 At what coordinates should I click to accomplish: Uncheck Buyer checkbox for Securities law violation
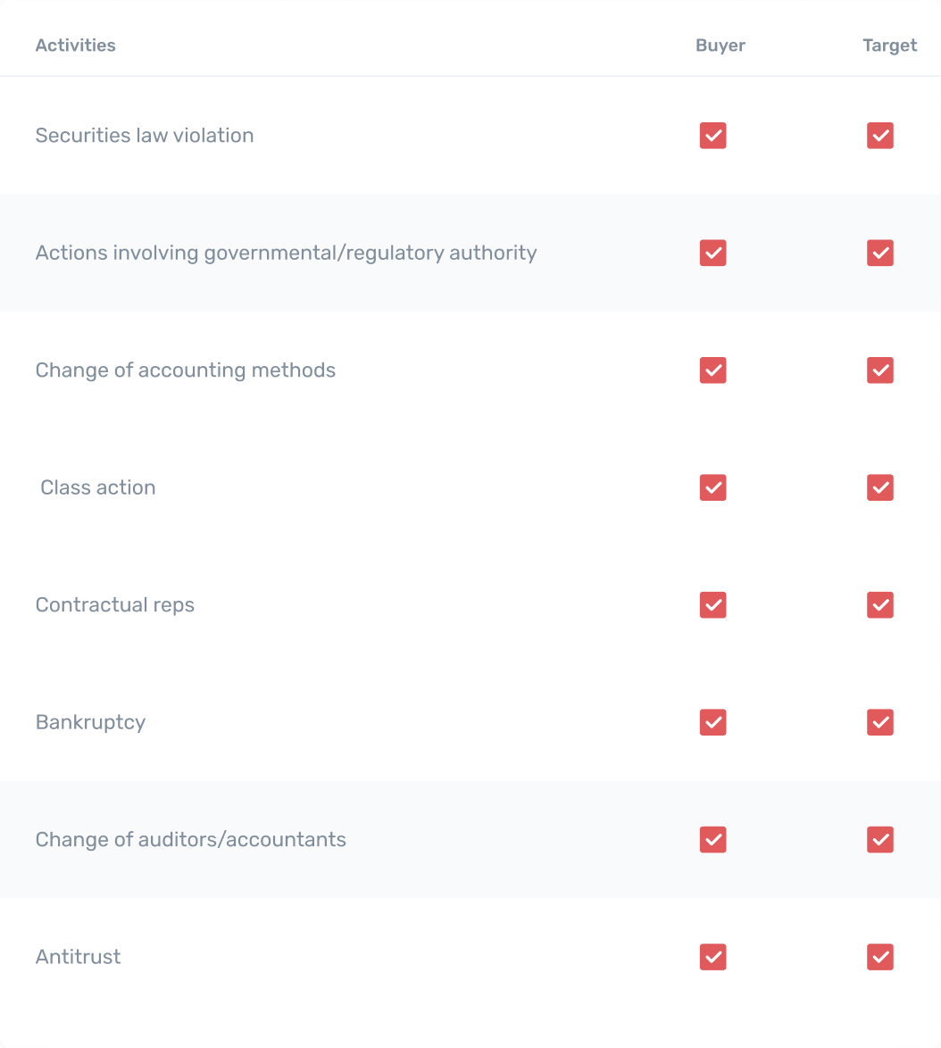(712, 136)
